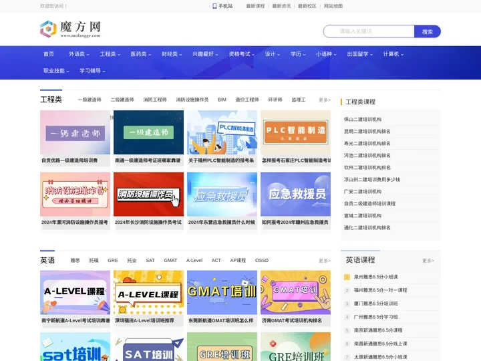Select the SAT tab in 英语
Viewport: 481px width, 361px height.
150,260
